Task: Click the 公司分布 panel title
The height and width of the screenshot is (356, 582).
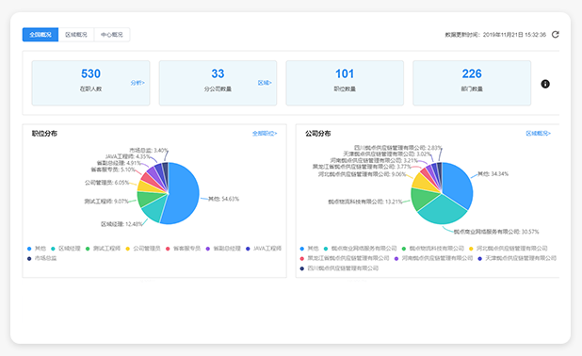Action: click(317, 134)
